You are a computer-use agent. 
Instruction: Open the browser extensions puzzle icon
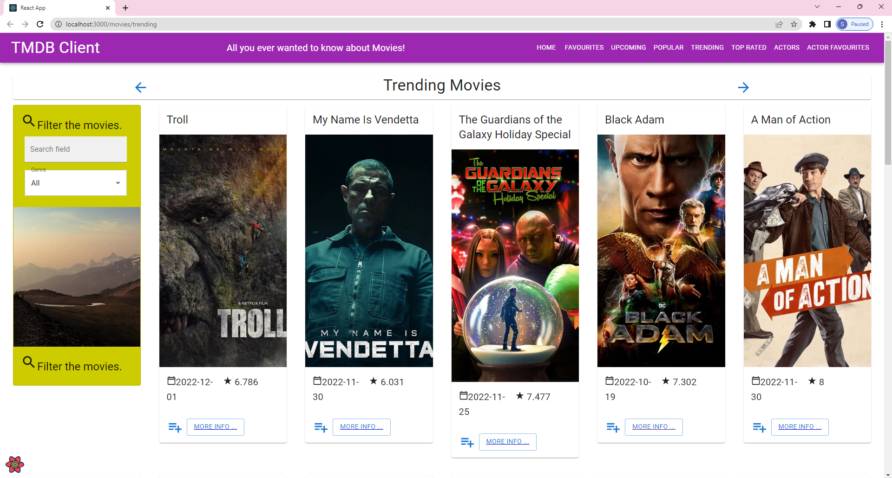pyautogui.click(x=813, y=24)
